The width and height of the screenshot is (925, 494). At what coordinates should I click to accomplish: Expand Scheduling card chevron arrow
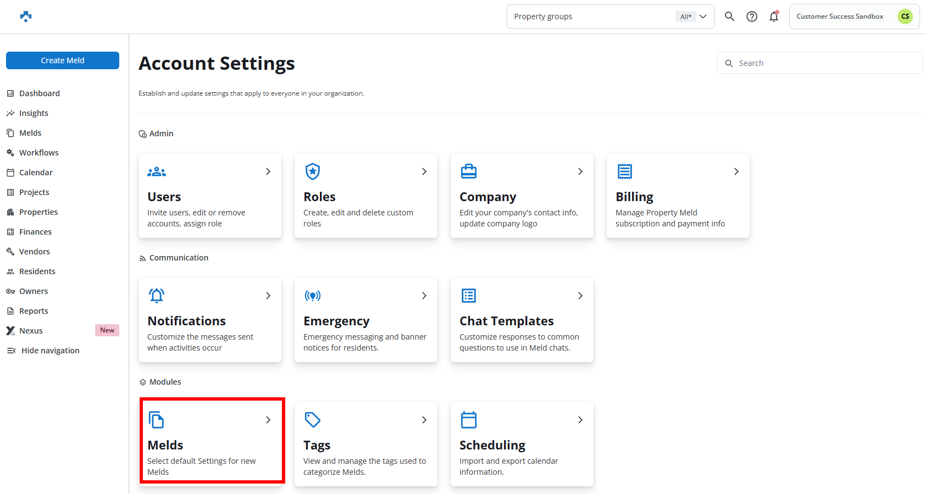point(580,420)
